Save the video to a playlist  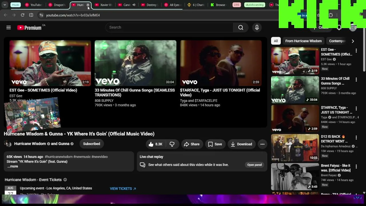(215, 144)
